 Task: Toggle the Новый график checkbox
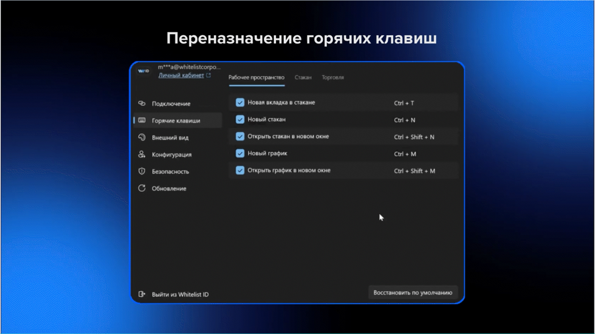click(240, 154)
